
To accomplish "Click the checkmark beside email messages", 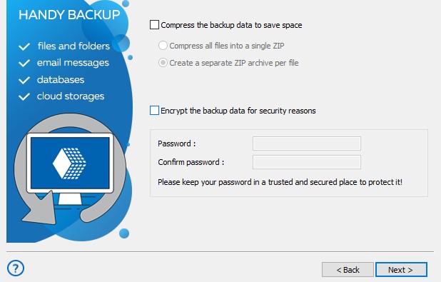I will click(24, 63).
